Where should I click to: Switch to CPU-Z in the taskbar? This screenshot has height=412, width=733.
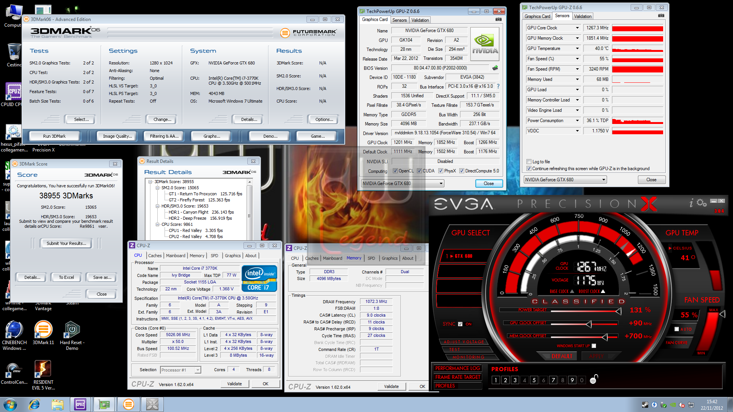coord(80,404)
